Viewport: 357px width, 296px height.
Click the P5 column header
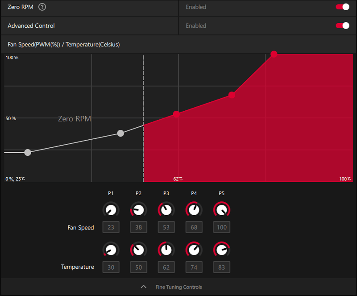pos(221,193)
